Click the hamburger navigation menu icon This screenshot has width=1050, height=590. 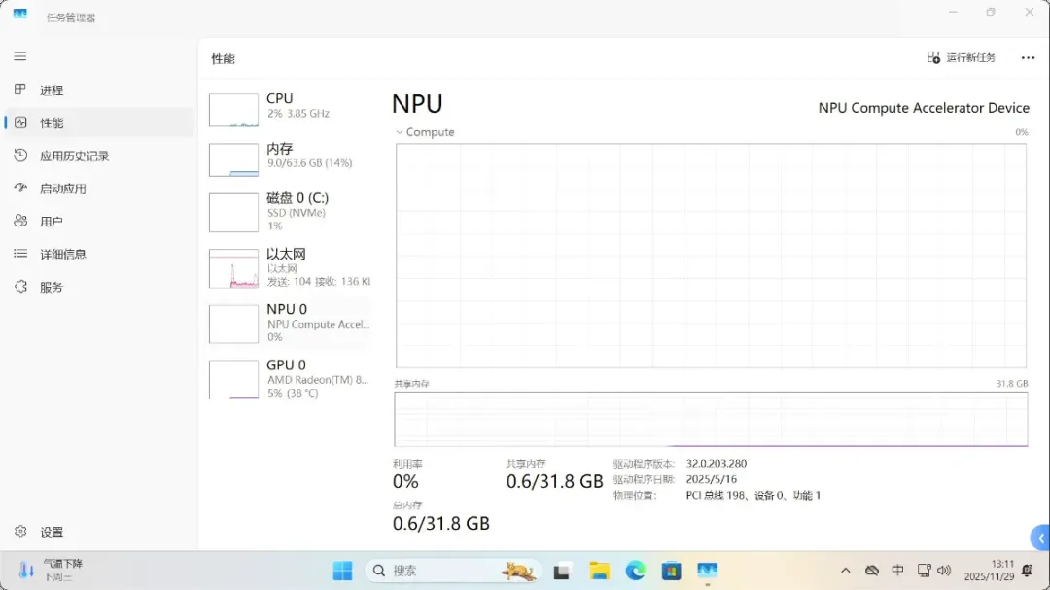[20, 56]
